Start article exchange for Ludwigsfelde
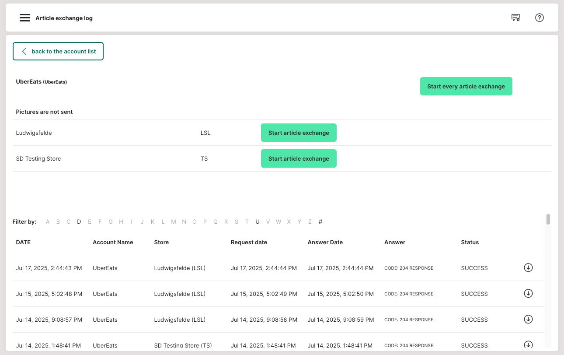 click(299, 133)
